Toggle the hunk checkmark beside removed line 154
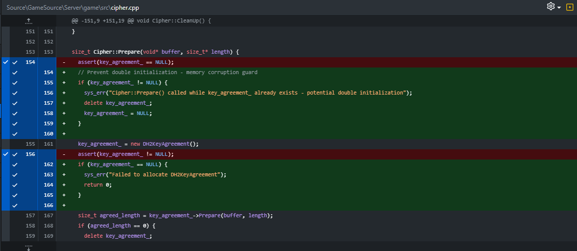577x251 pixels. [x=6, y=62]
